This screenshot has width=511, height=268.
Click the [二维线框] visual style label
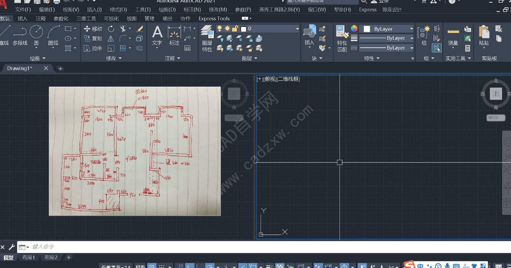pyautogui.click(x=288, y=79)
